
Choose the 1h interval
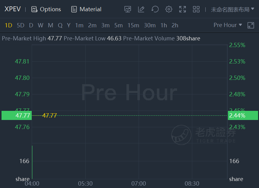164,25
